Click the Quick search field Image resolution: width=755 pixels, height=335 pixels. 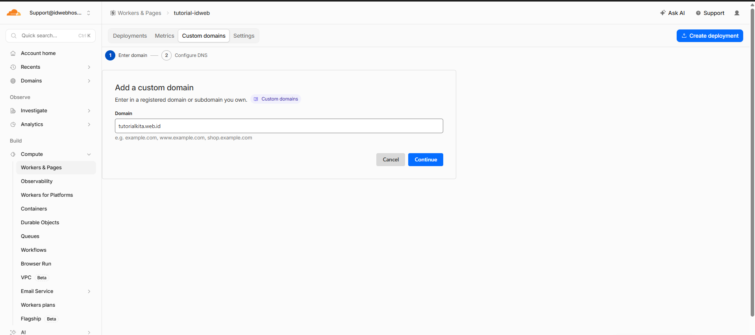(x=50, y=36)
